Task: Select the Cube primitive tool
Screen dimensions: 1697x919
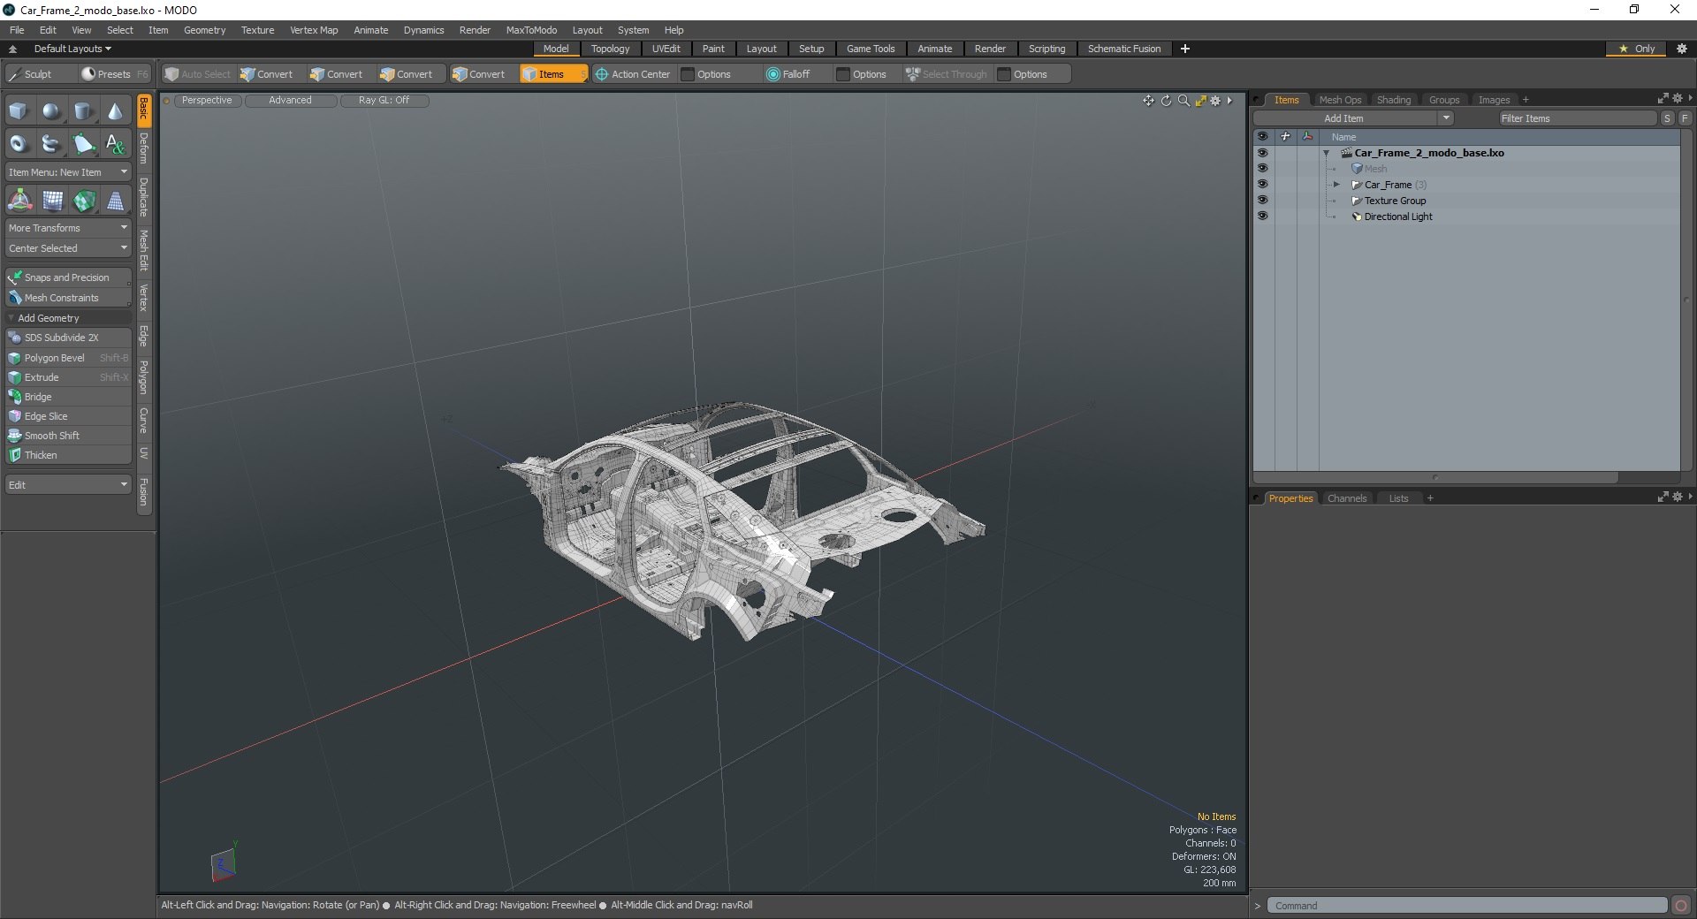Action: tap(19, 111)
